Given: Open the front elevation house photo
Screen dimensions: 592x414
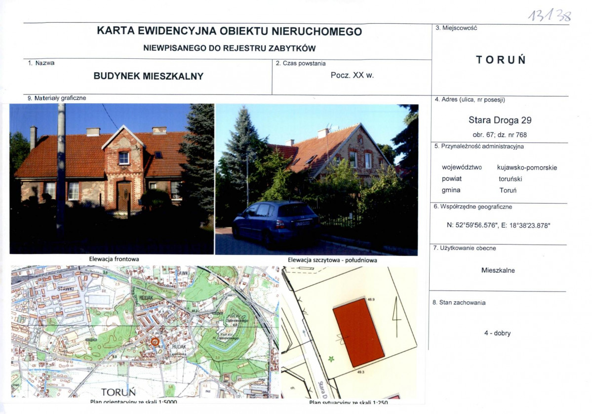Looking at the screenshot, I should click(x=112, y=179).
